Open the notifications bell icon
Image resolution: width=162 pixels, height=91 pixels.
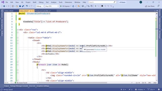click(x=159, y=89)
